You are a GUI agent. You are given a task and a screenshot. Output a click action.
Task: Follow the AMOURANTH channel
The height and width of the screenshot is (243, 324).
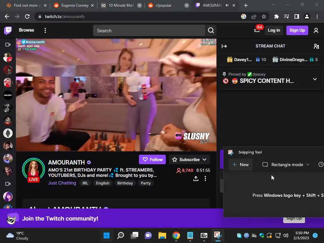point(152,159)
